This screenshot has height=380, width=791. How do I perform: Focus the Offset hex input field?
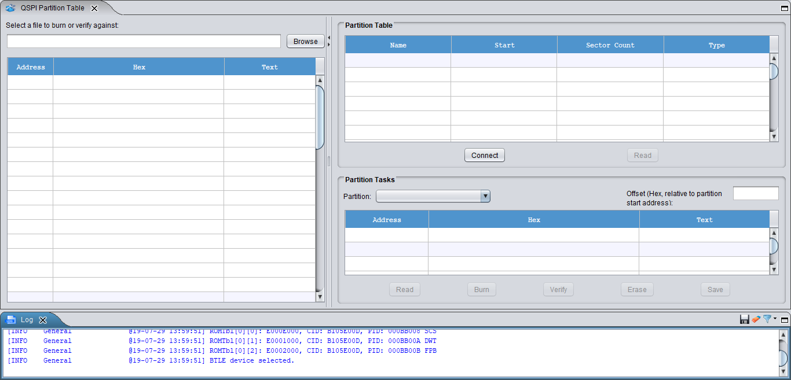click(756, 193)
